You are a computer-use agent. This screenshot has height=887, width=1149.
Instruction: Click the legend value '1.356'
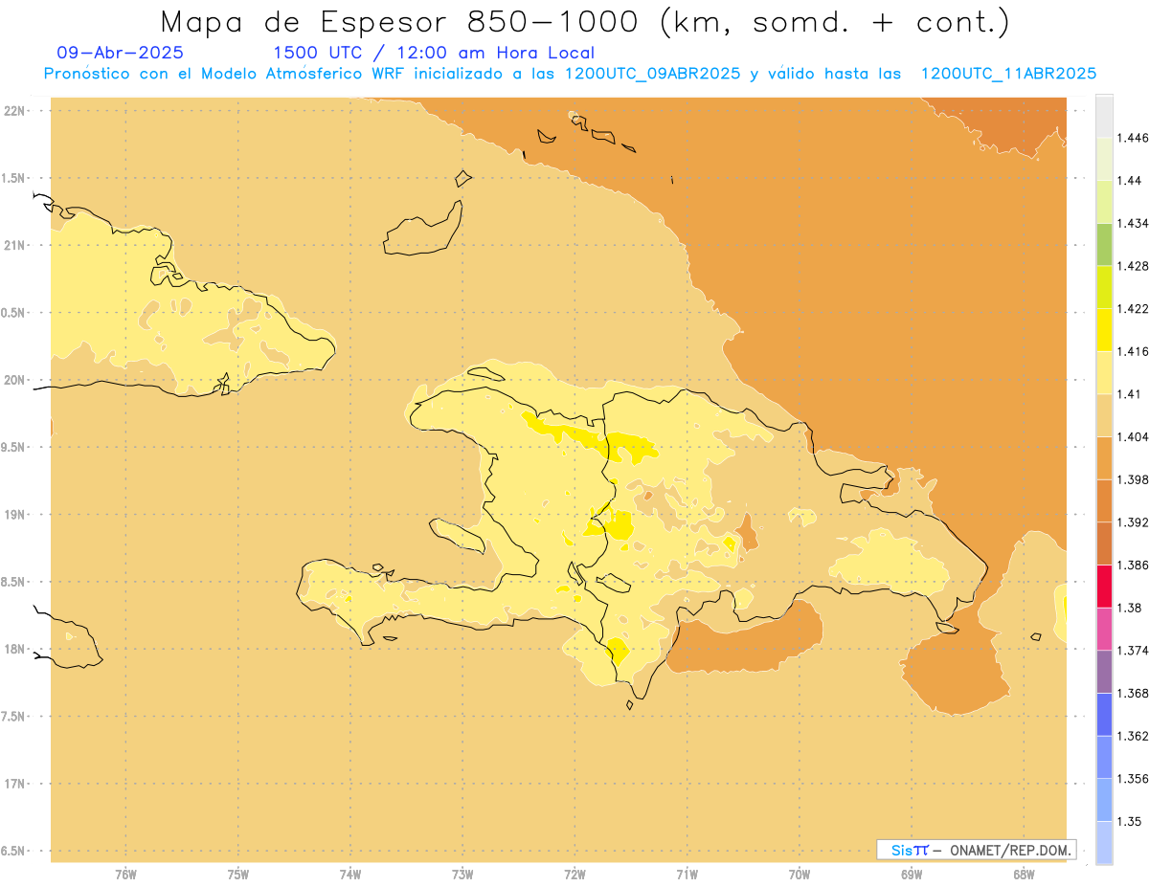[x=1135, y=779]
